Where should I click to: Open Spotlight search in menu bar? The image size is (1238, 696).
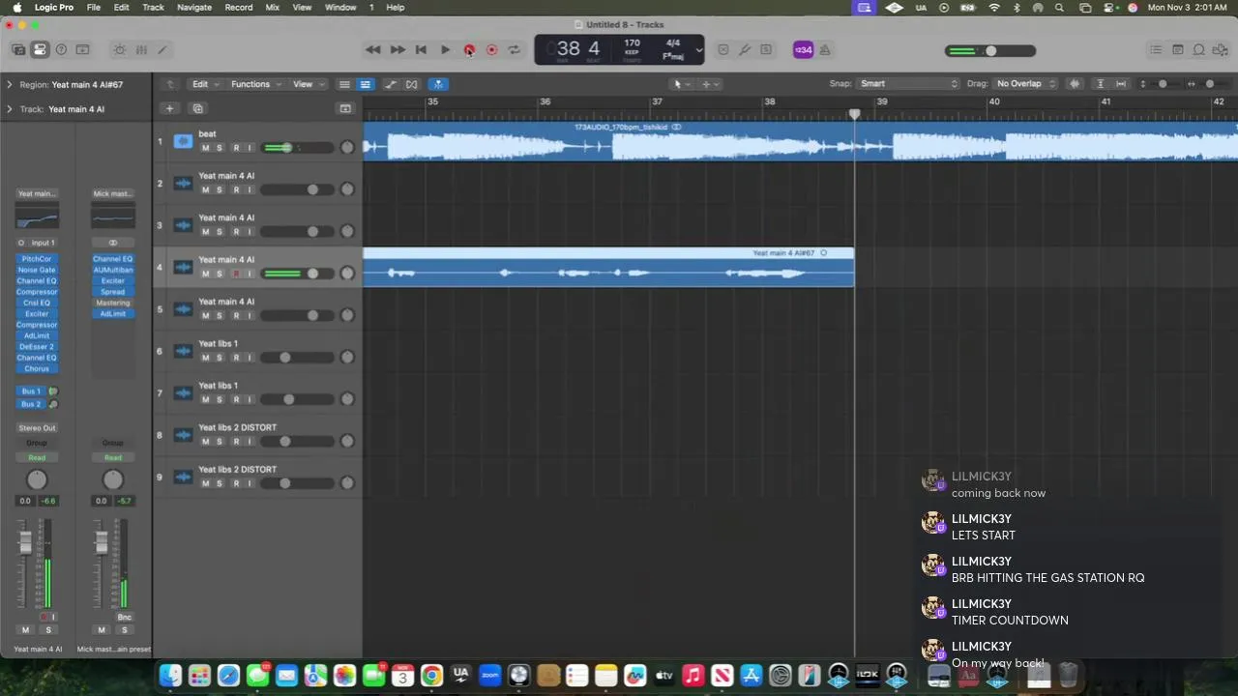coord(1059,7)
